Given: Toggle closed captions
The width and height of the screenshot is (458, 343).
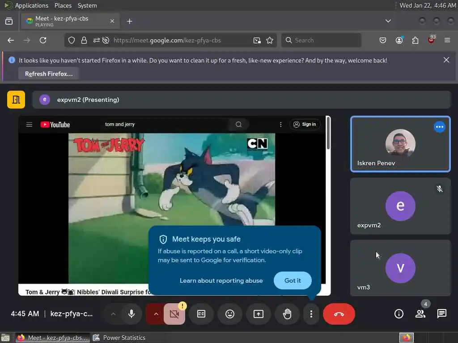Looking at the screenshot, I should point(201,314).
